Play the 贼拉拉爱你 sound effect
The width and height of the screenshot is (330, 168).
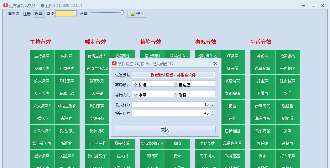tap(67, 106)
